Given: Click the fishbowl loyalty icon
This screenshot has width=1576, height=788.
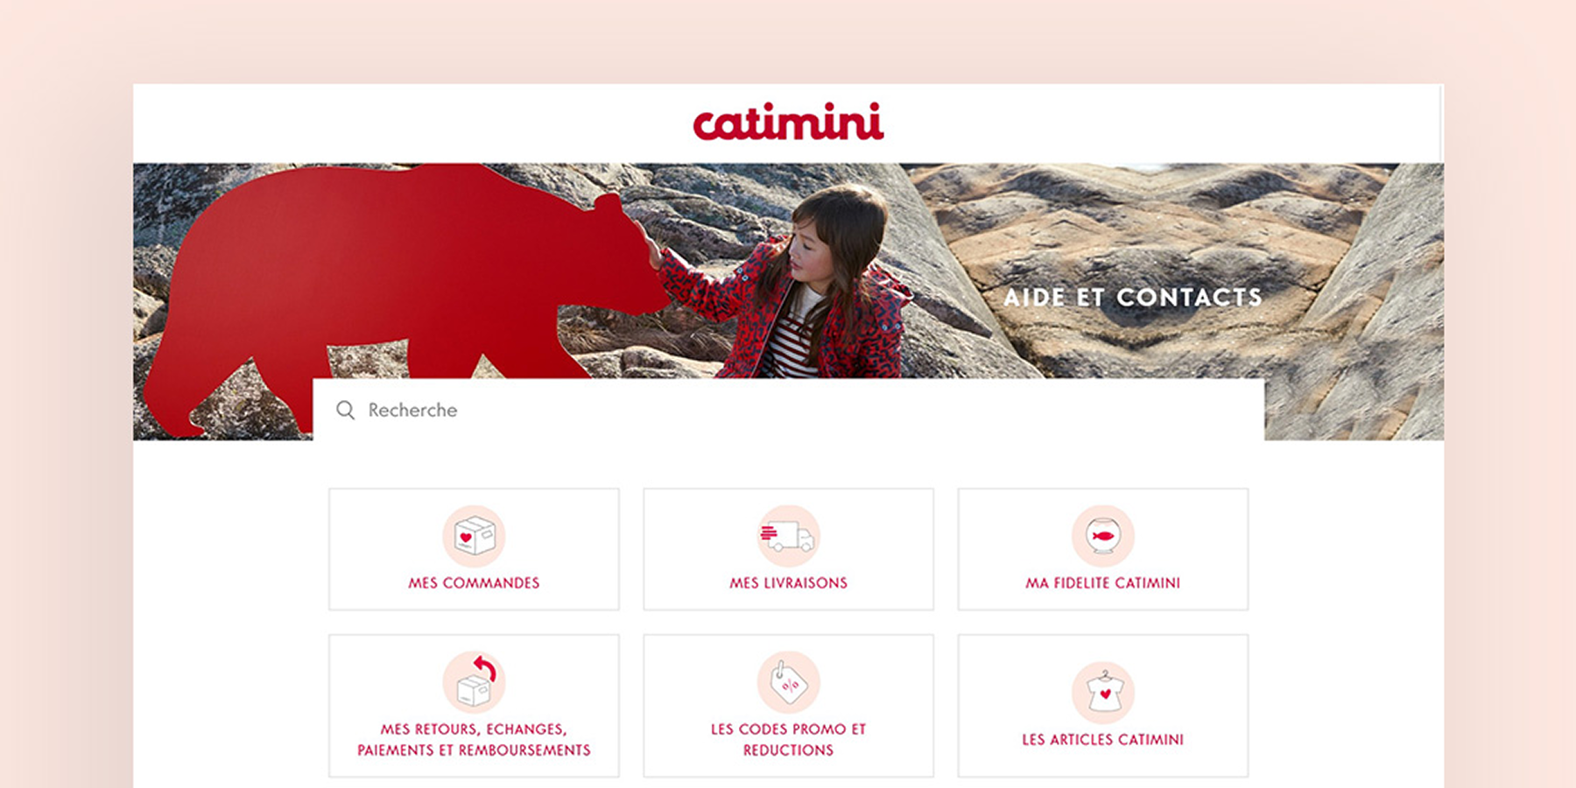Looking at the screenshot, I should [x=1103, y=536].
